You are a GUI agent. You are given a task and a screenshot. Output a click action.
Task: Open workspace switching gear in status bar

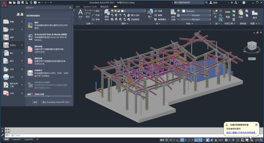[x=226, y=140]
